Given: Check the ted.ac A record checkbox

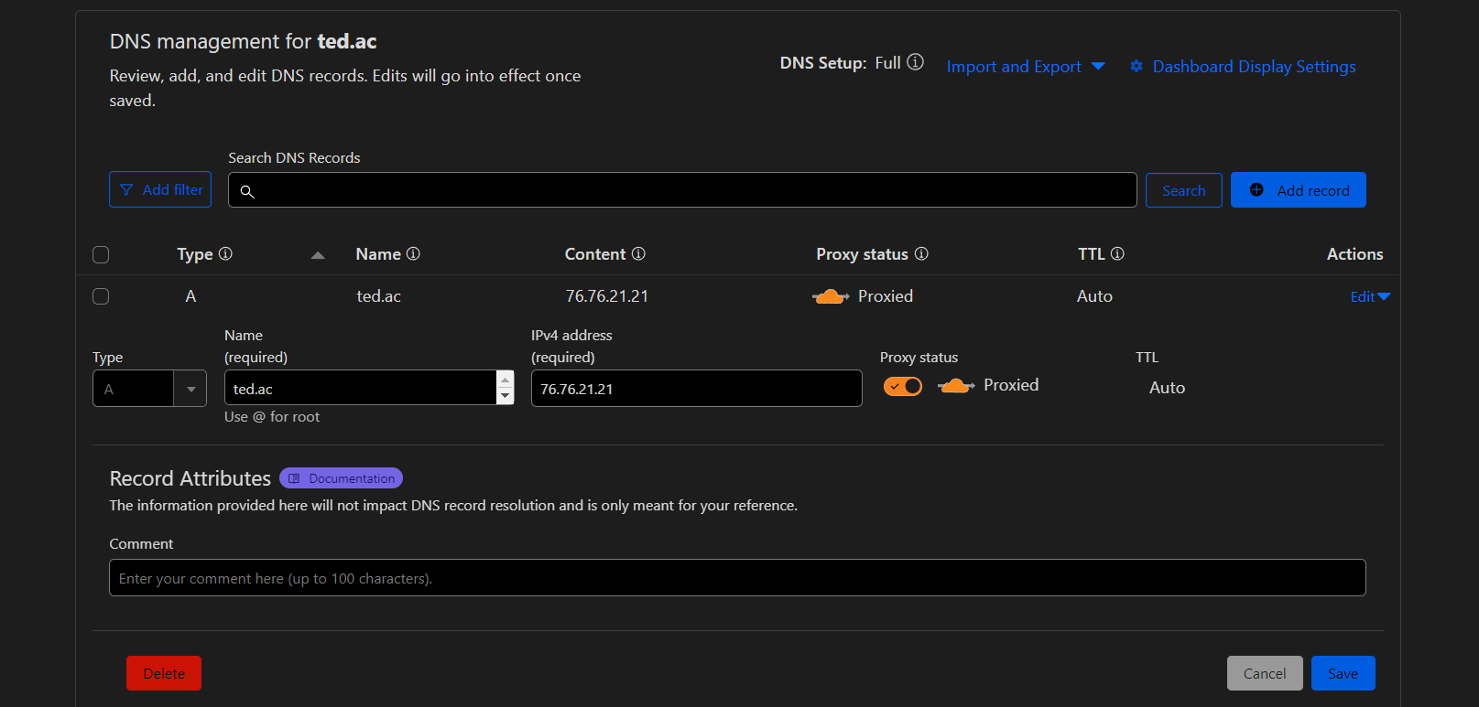Looking at the screenshot, I should pos(101,296).
